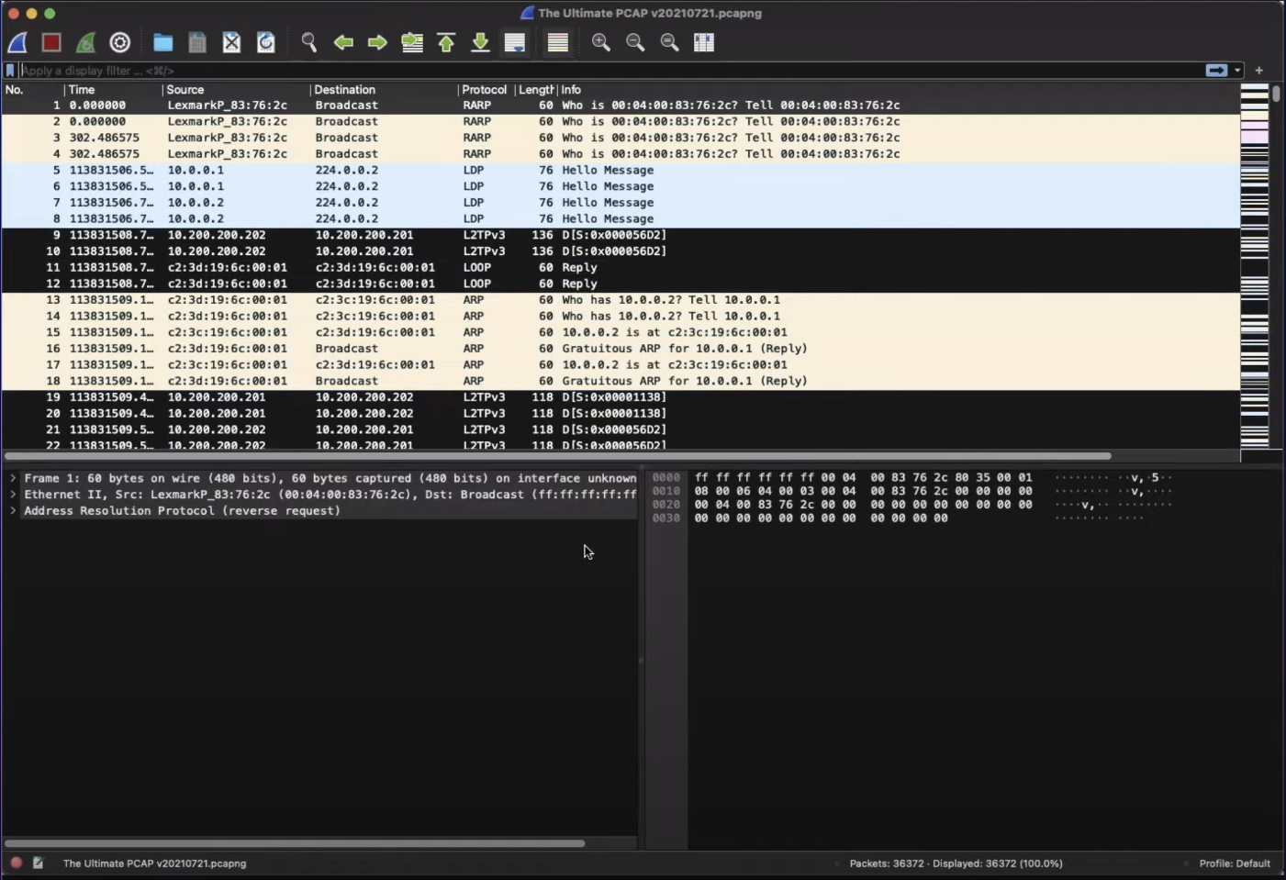Click the intelligent scrollbar packet minimap
1286x880 pixels.
1255,266
